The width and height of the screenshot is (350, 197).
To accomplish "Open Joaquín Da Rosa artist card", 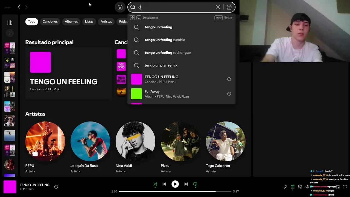I will coord(90,147).
